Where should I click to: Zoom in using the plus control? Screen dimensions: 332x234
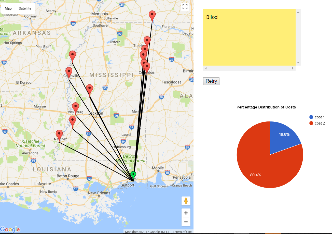tap(186, 213)
